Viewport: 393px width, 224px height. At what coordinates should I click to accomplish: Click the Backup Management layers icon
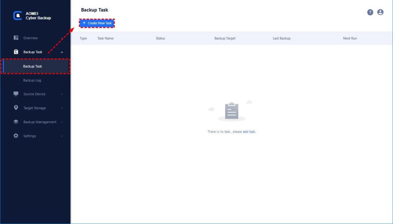16,122
